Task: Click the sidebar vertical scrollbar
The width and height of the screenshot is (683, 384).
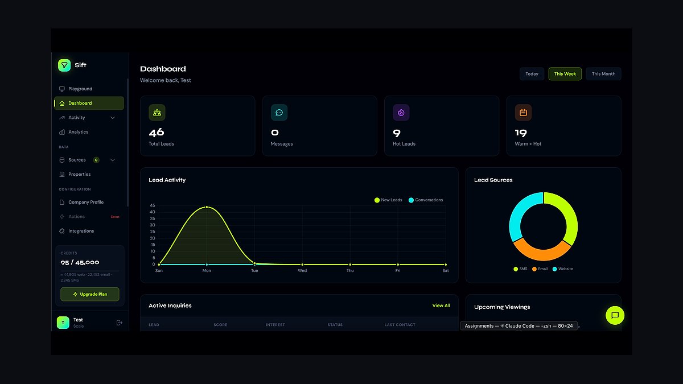Action: coord(128,142)
